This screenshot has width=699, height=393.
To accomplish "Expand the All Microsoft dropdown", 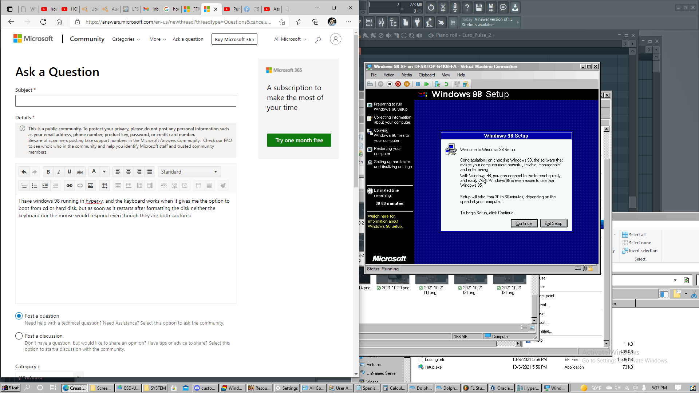I will (x=290, y=39).
